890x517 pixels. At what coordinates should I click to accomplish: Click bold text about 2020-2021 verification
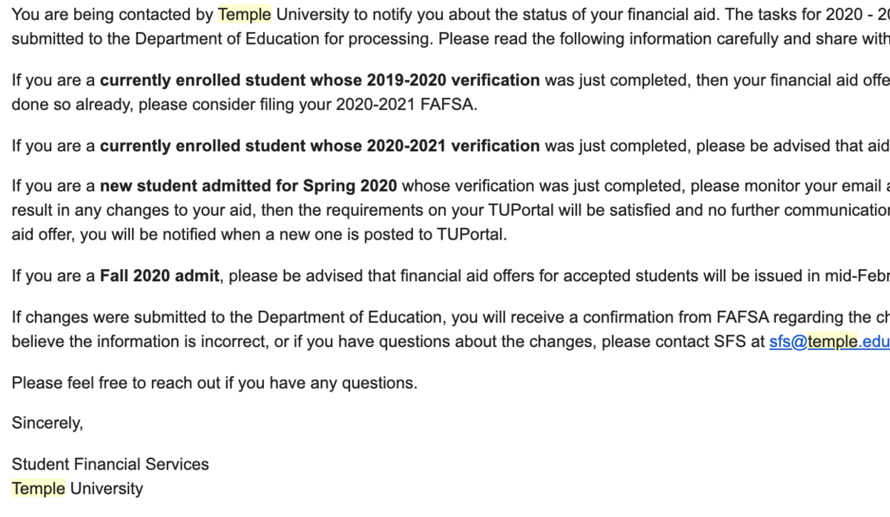pyautogui.click(x=320, y=145)
